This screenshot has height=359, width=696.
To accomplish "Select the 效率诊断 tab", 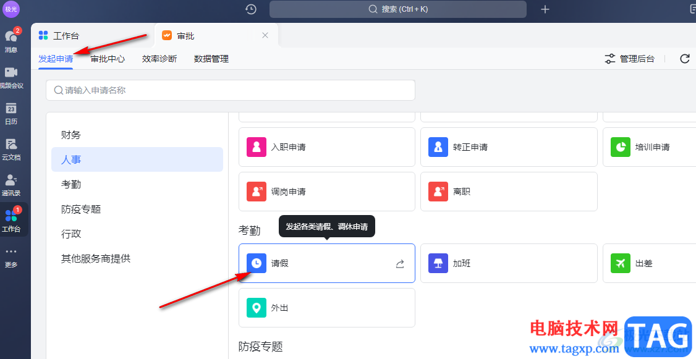I will 159,59.
